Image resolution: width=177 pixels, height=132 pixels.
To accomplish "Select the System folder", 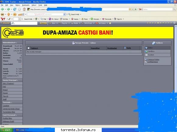I will pos(158,55).
